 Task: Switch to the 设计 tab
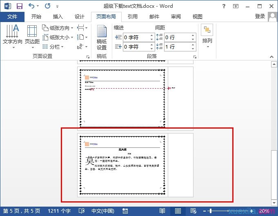(80, 17)
